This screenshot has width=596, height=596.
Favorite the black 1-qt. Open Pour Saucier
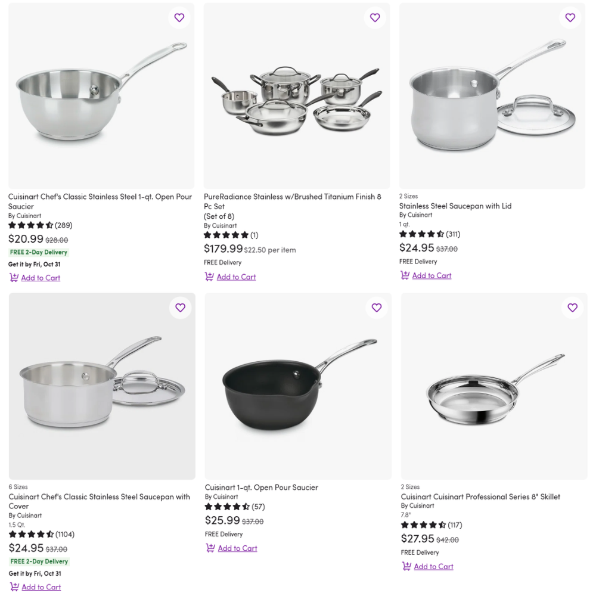[x=377, y=308]
